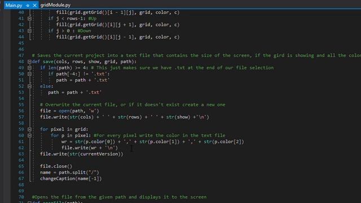Click "path = path + '.txt'" on line 53
The width and height of the screenshot is (361, 203).
[x=75, y=92]
